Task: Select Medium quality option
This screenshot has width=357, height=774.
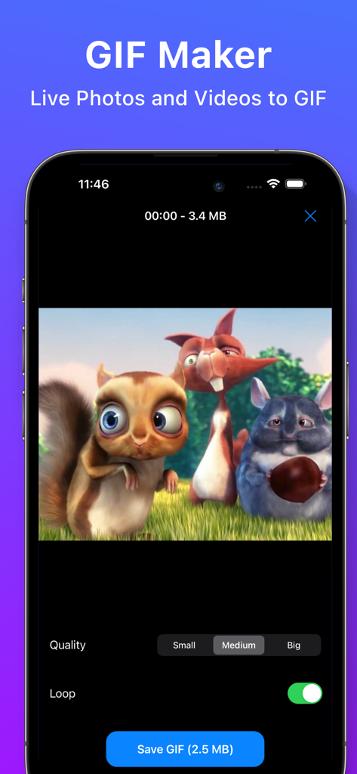Action: coord(239,646)
